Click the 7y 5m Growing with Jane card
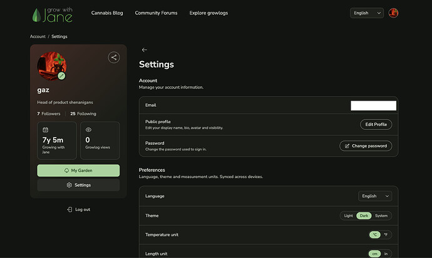The width and height of the screenshot is (432, 258). [x=57, y=141]
